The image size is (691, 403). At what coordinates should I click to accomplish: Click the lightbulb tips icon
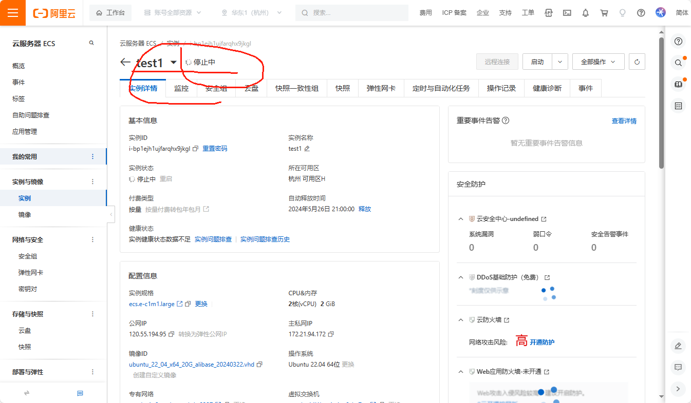[623, 13]
